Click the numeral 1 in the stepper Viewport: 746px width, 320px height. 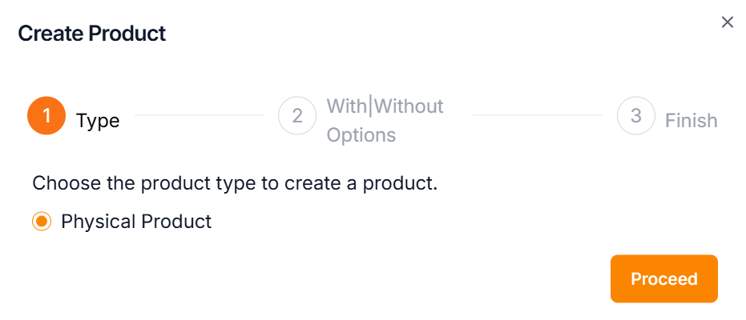(46, 116)
